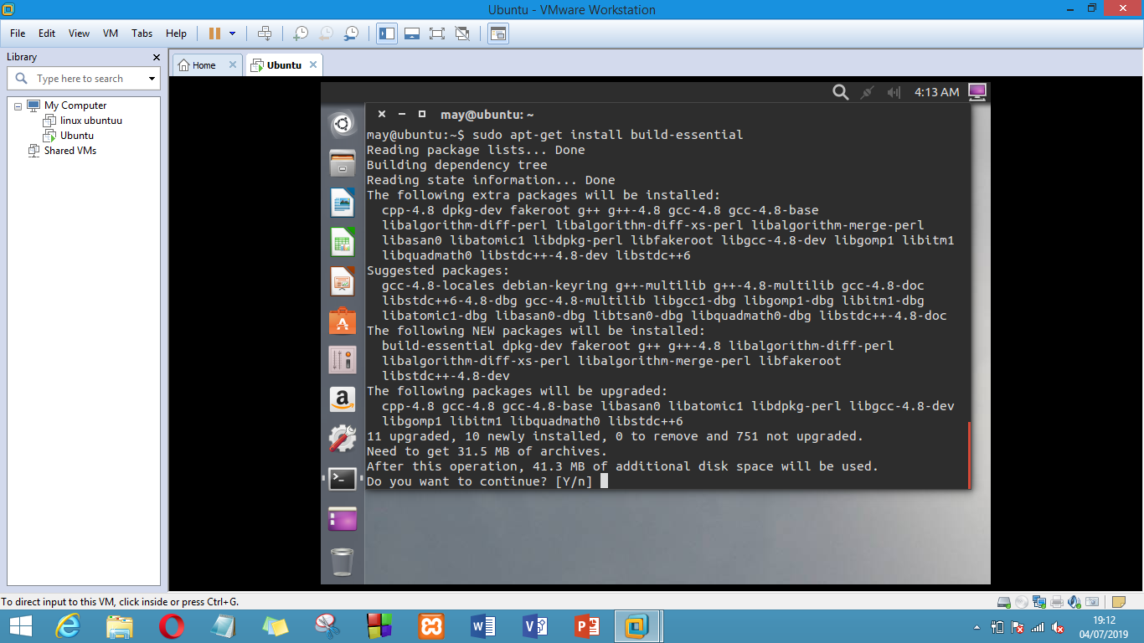Open power options dropdown next to Pause
The width and height of the screenshot is (1144, 643).
233,33
